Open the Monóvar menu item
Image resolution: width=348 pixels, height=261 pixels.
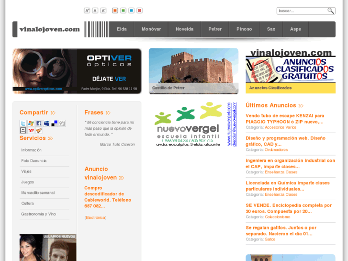151,29
